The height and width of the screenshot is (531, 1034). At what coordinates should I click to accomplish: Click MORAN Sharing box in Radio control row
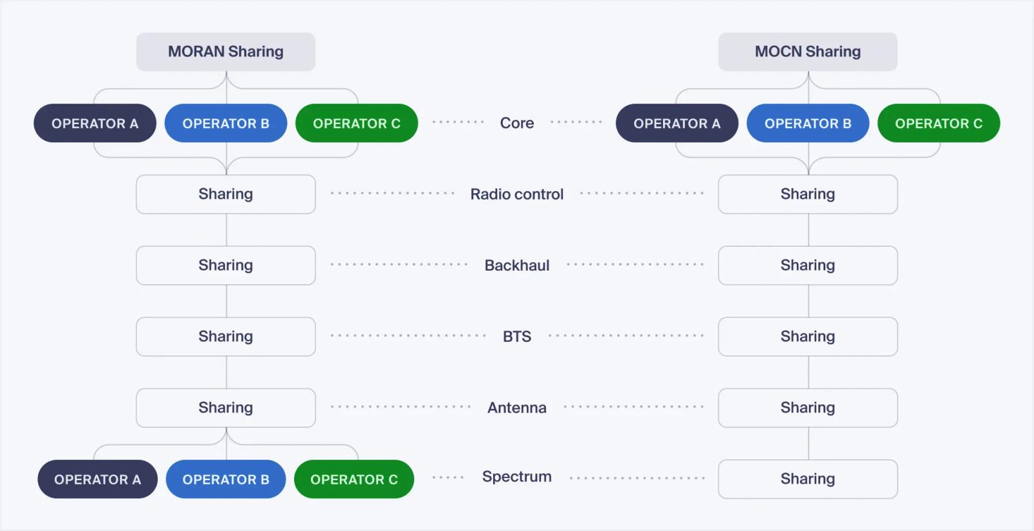coord(226,194)
